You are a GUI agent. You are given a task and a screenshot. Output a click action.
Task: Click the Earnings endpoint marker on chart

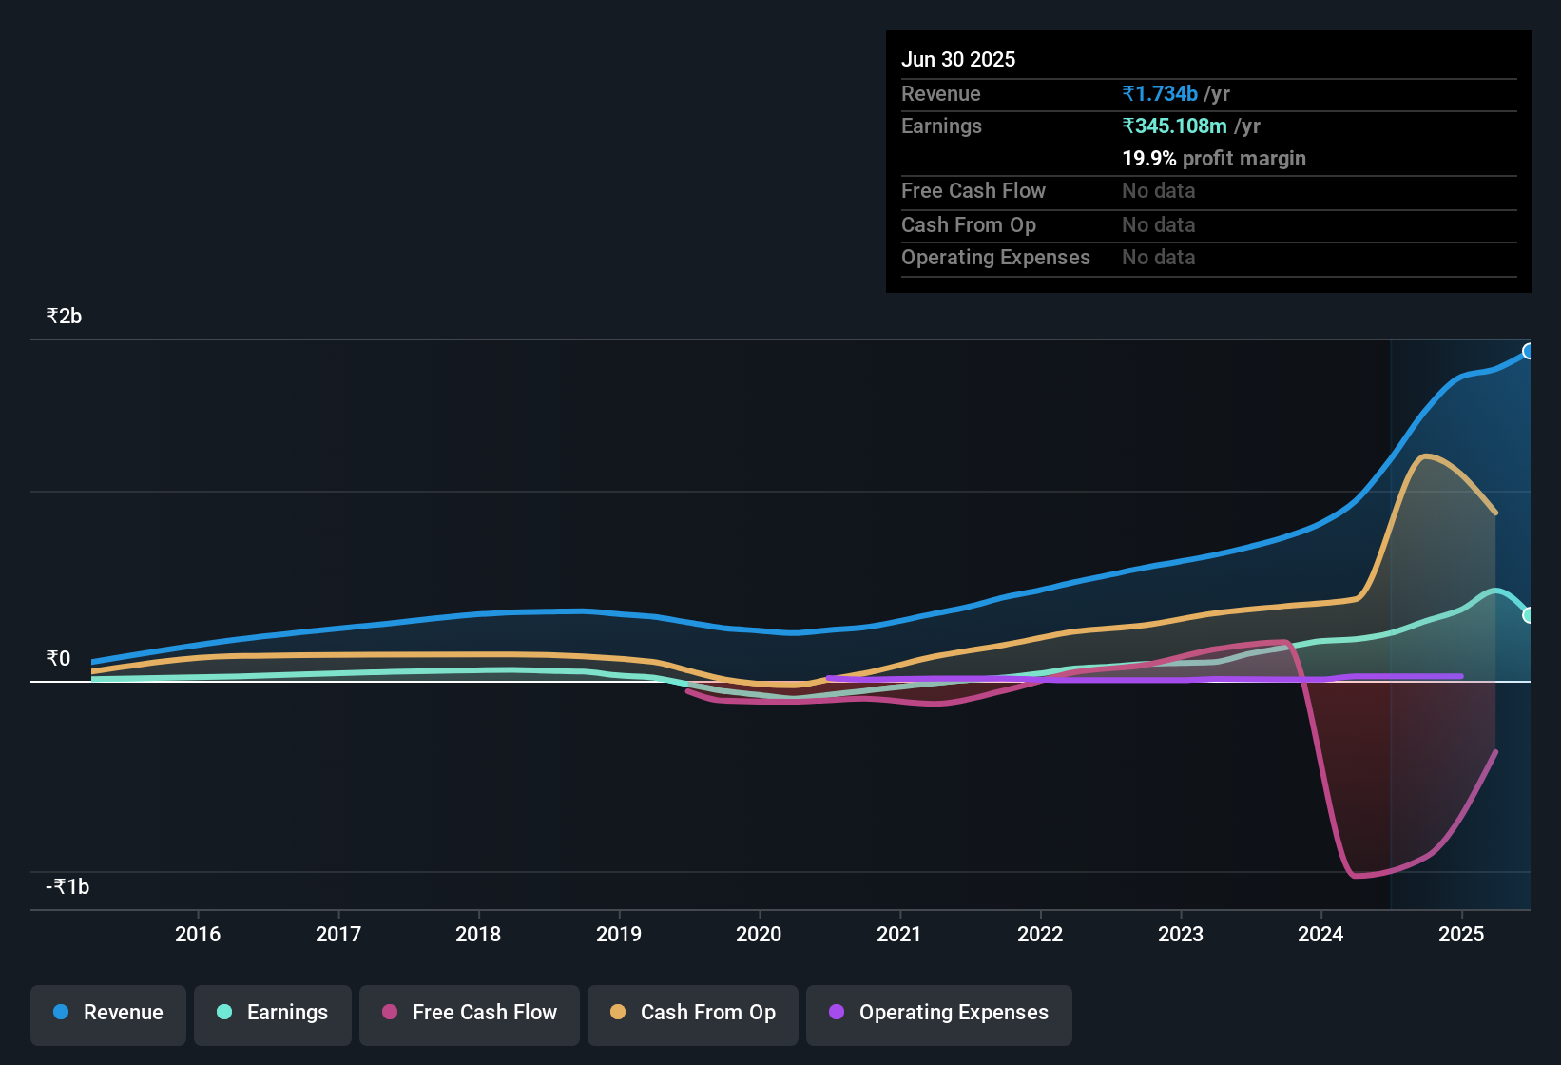[x=1529, y=615]
